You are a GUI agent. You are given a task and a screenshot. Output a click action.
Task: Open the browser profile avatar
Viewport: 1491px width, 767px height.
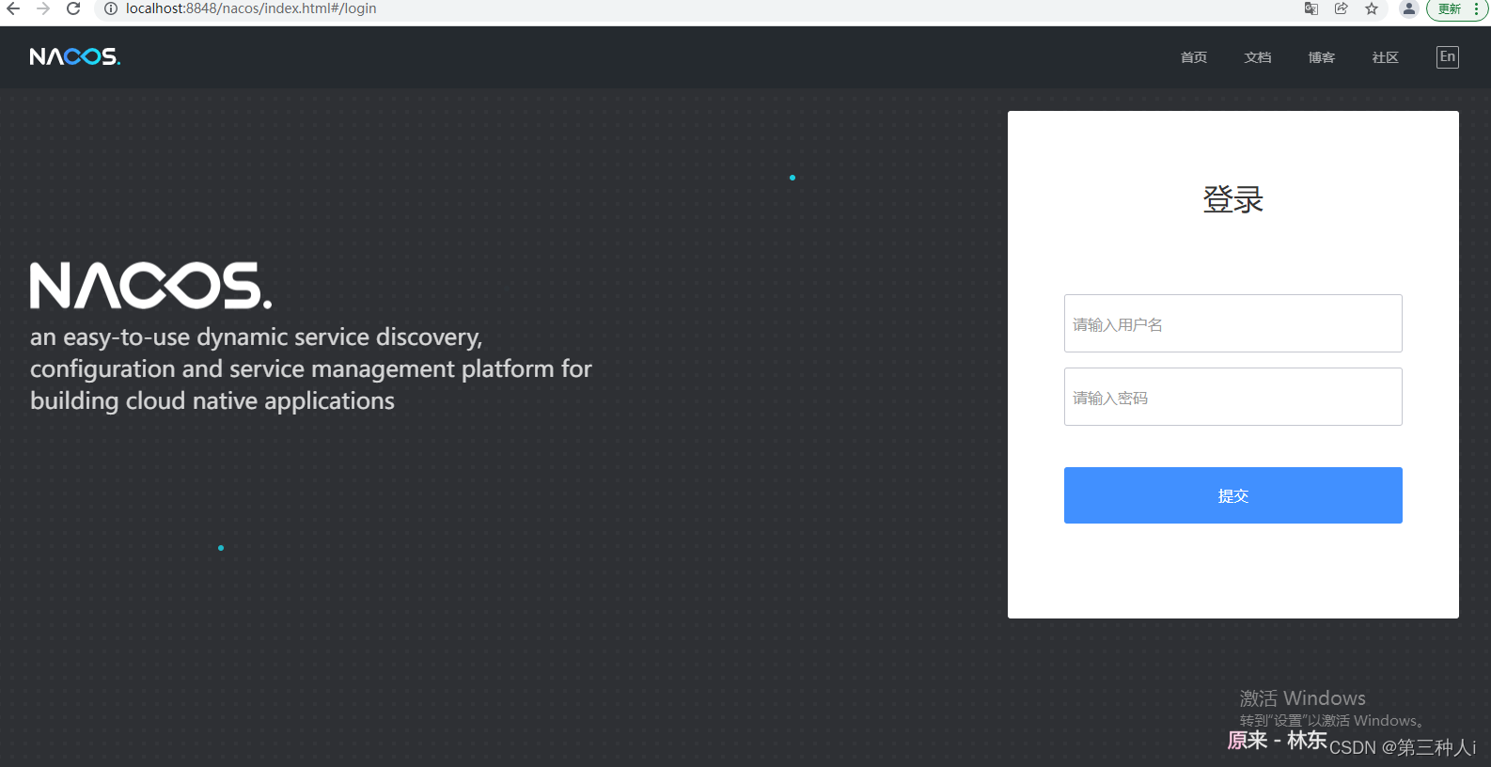[x=1408, y=8]
